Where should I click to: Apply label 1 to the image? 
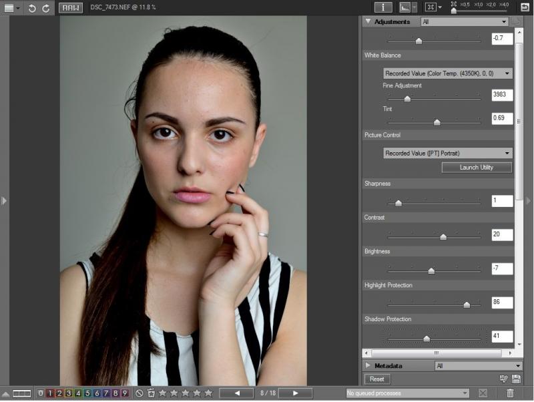point(50,393)
